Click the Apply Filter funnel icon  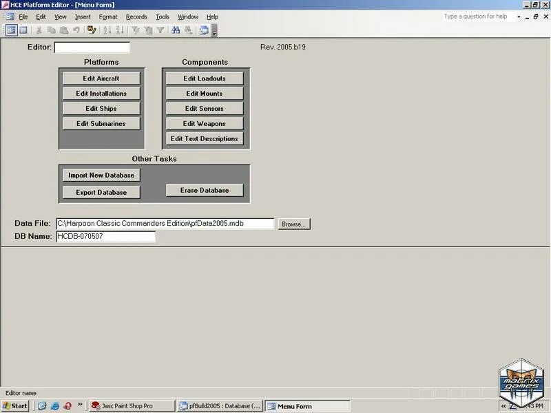coord(160,30)
